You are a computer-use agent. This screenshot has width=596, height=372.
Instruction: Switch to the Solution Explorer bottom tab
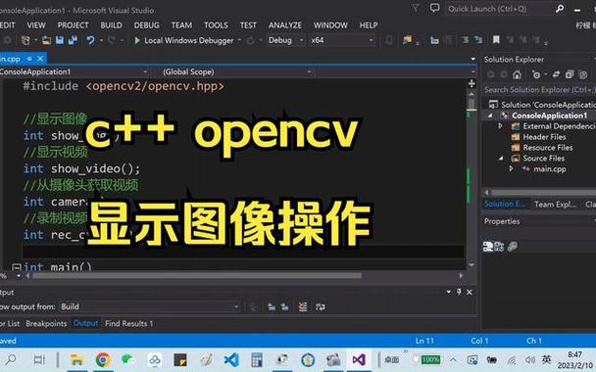tap(505, 204)
